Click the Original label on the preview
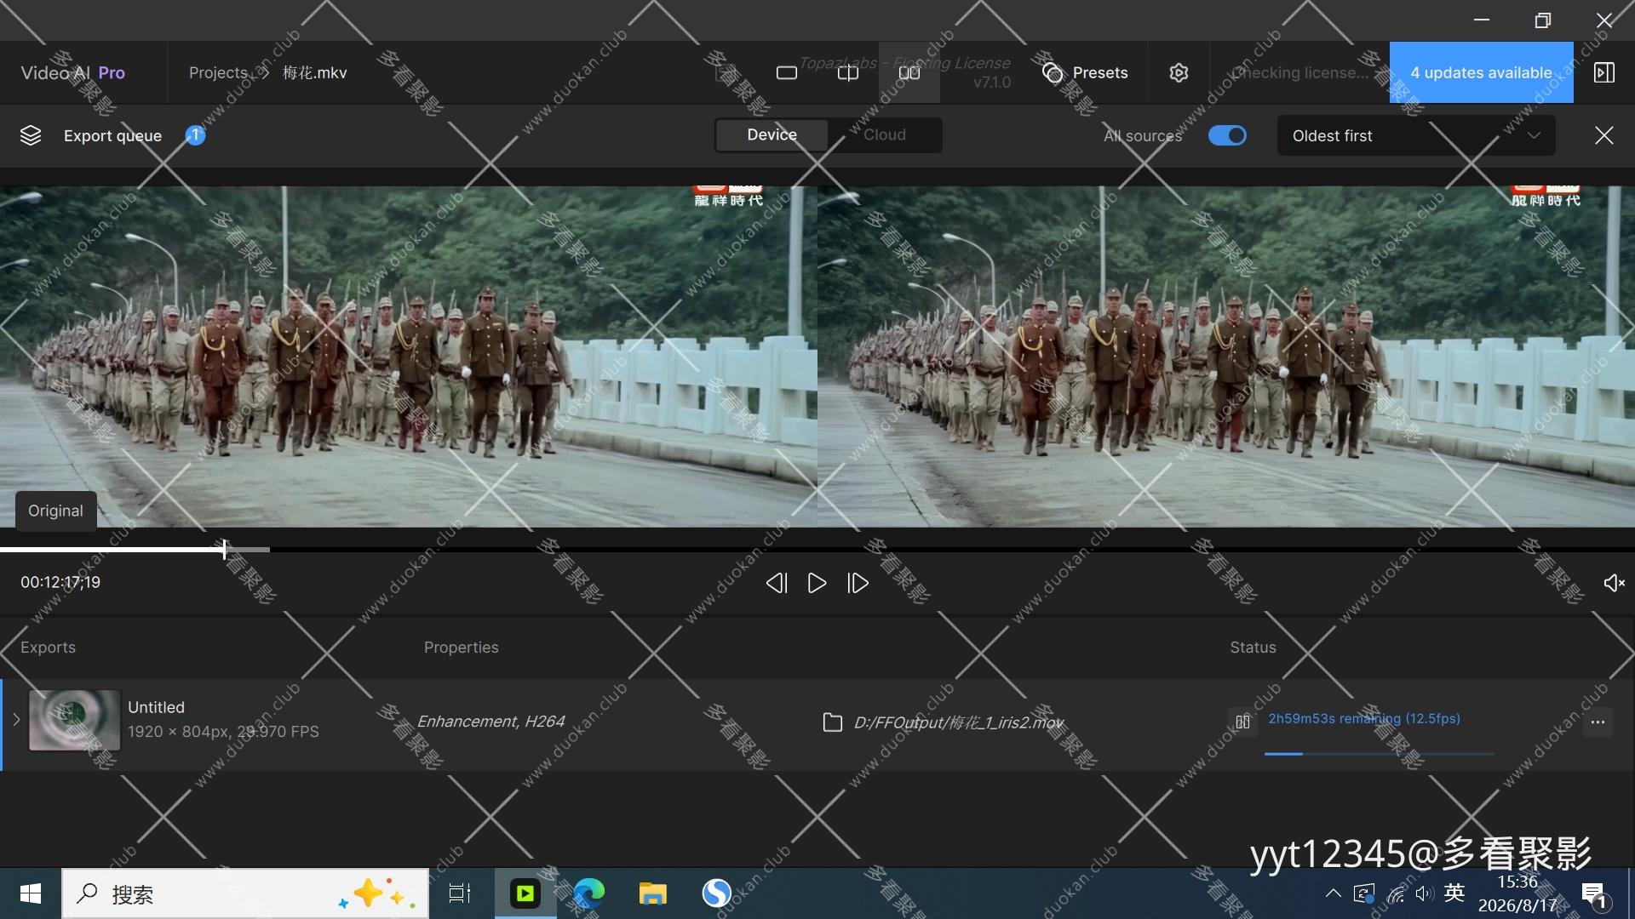1635x919 pixels. point(55,511)
